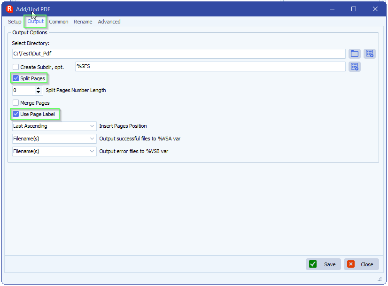Uncheck the Split Pages option
This screenshot has height=286, width=388.
(16, 78)
